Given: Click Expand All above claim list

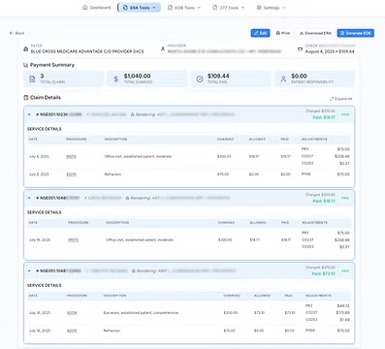Looking at the screenshot, I should pos(340,99).
